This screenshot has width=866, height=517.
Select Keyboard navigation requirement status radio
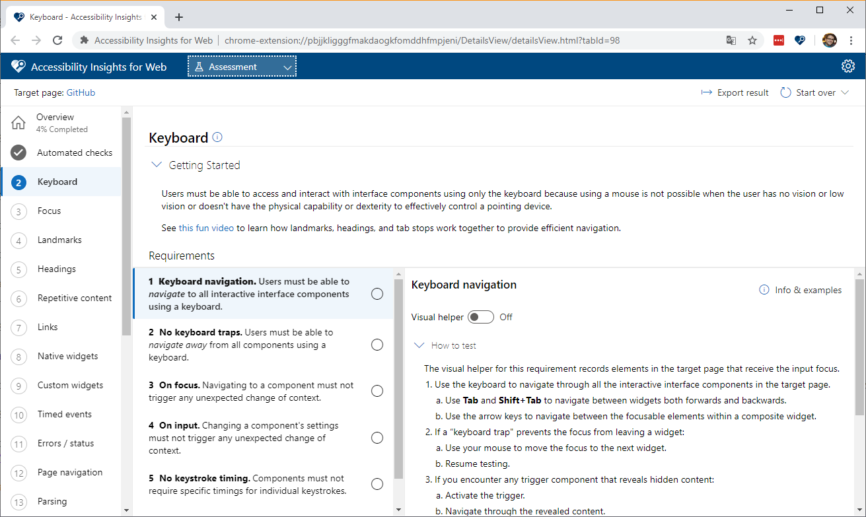pyautogui.click(x=377, y=294)
